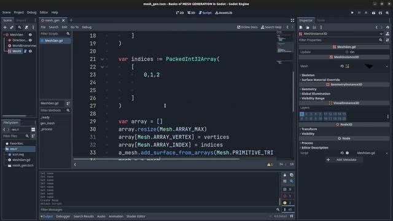Screen dimensions: 393x221
Task: Open the script icon on Mesh node
Action: click(25, 51)
